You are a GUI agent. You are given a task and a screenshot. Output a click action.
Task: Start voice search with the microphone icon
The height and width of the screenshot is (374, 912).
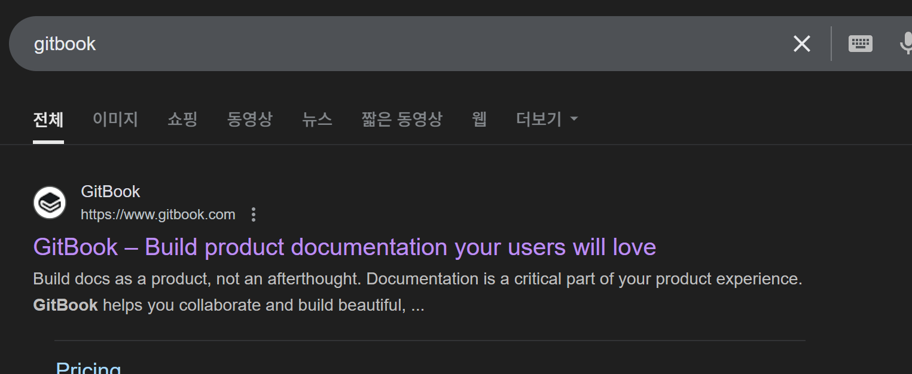(905, 44)
